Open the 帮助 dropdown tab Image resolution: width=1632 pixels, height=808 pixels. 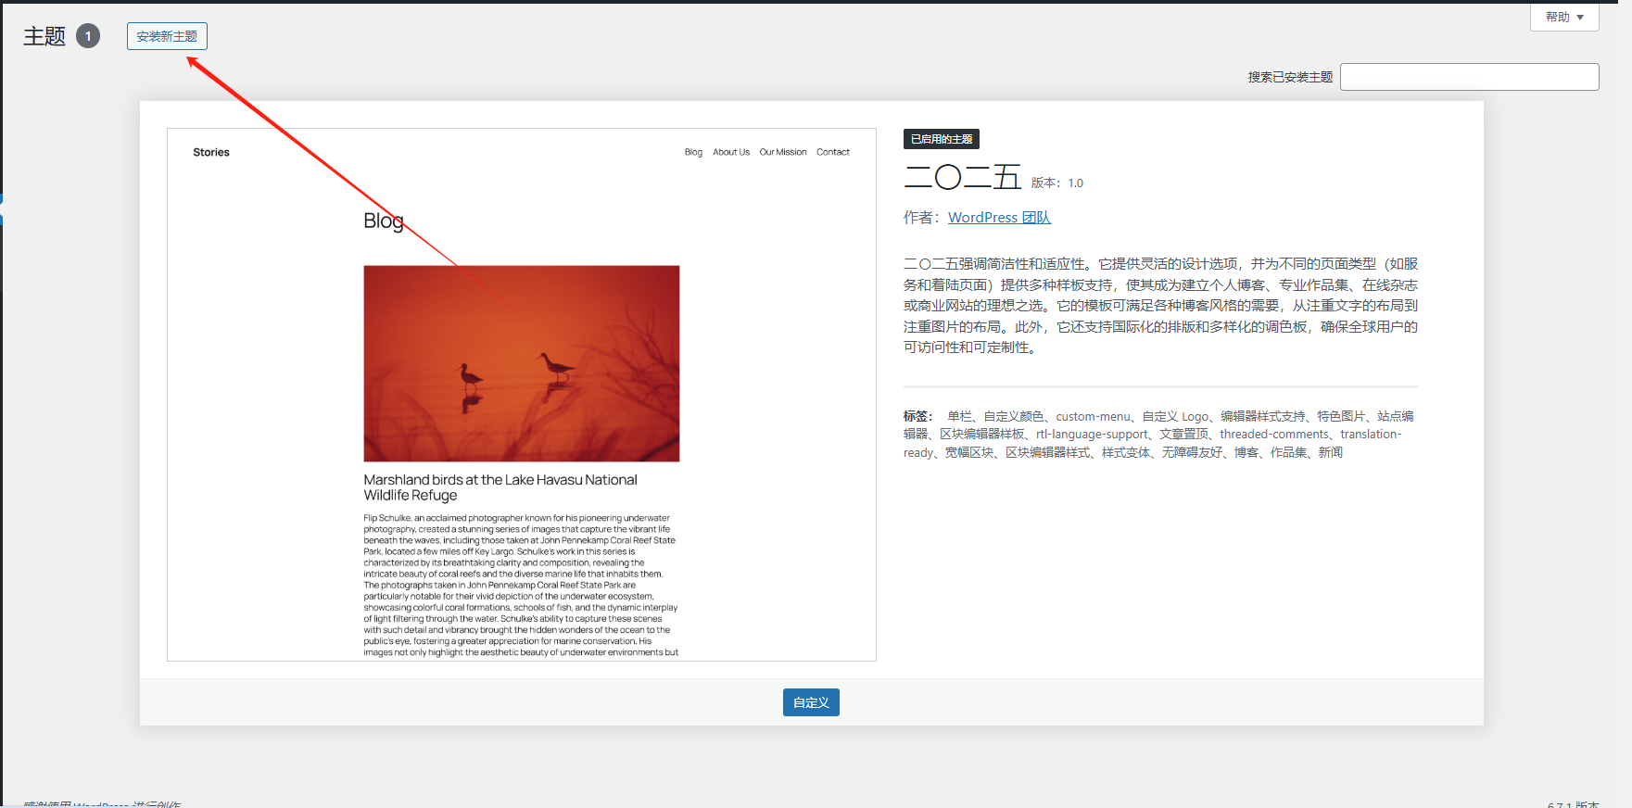[x=1564, y=17]
